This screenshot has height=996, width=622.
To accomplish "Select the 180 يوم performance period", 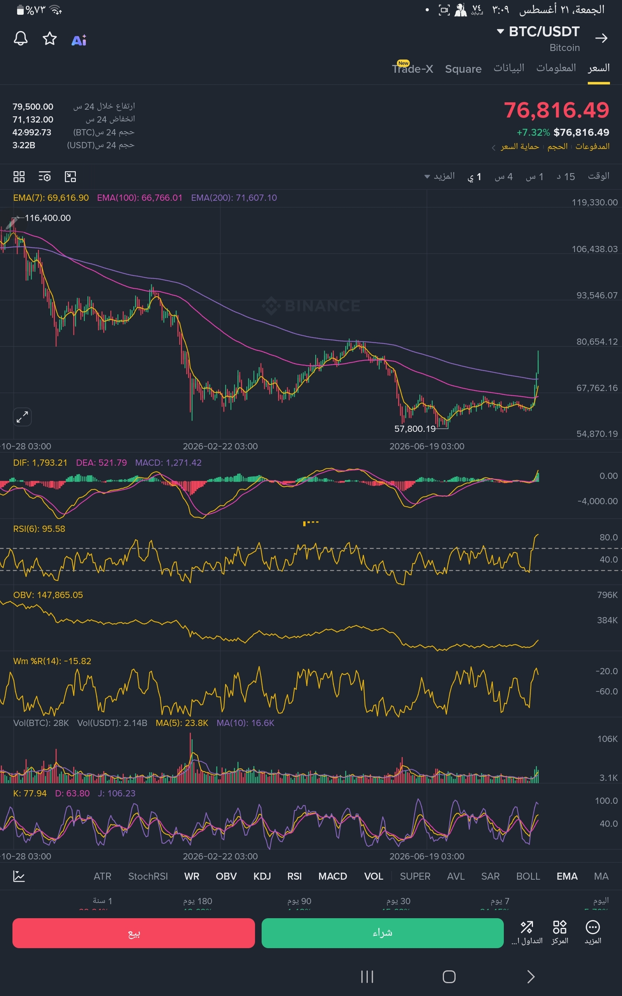I will (x=197, y=901).
